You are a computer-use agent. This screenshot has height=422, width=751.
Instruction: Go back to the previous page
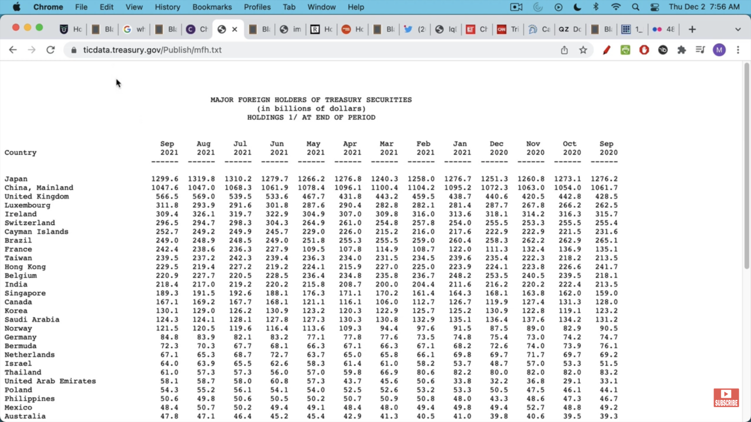click(x=13, y=50)
